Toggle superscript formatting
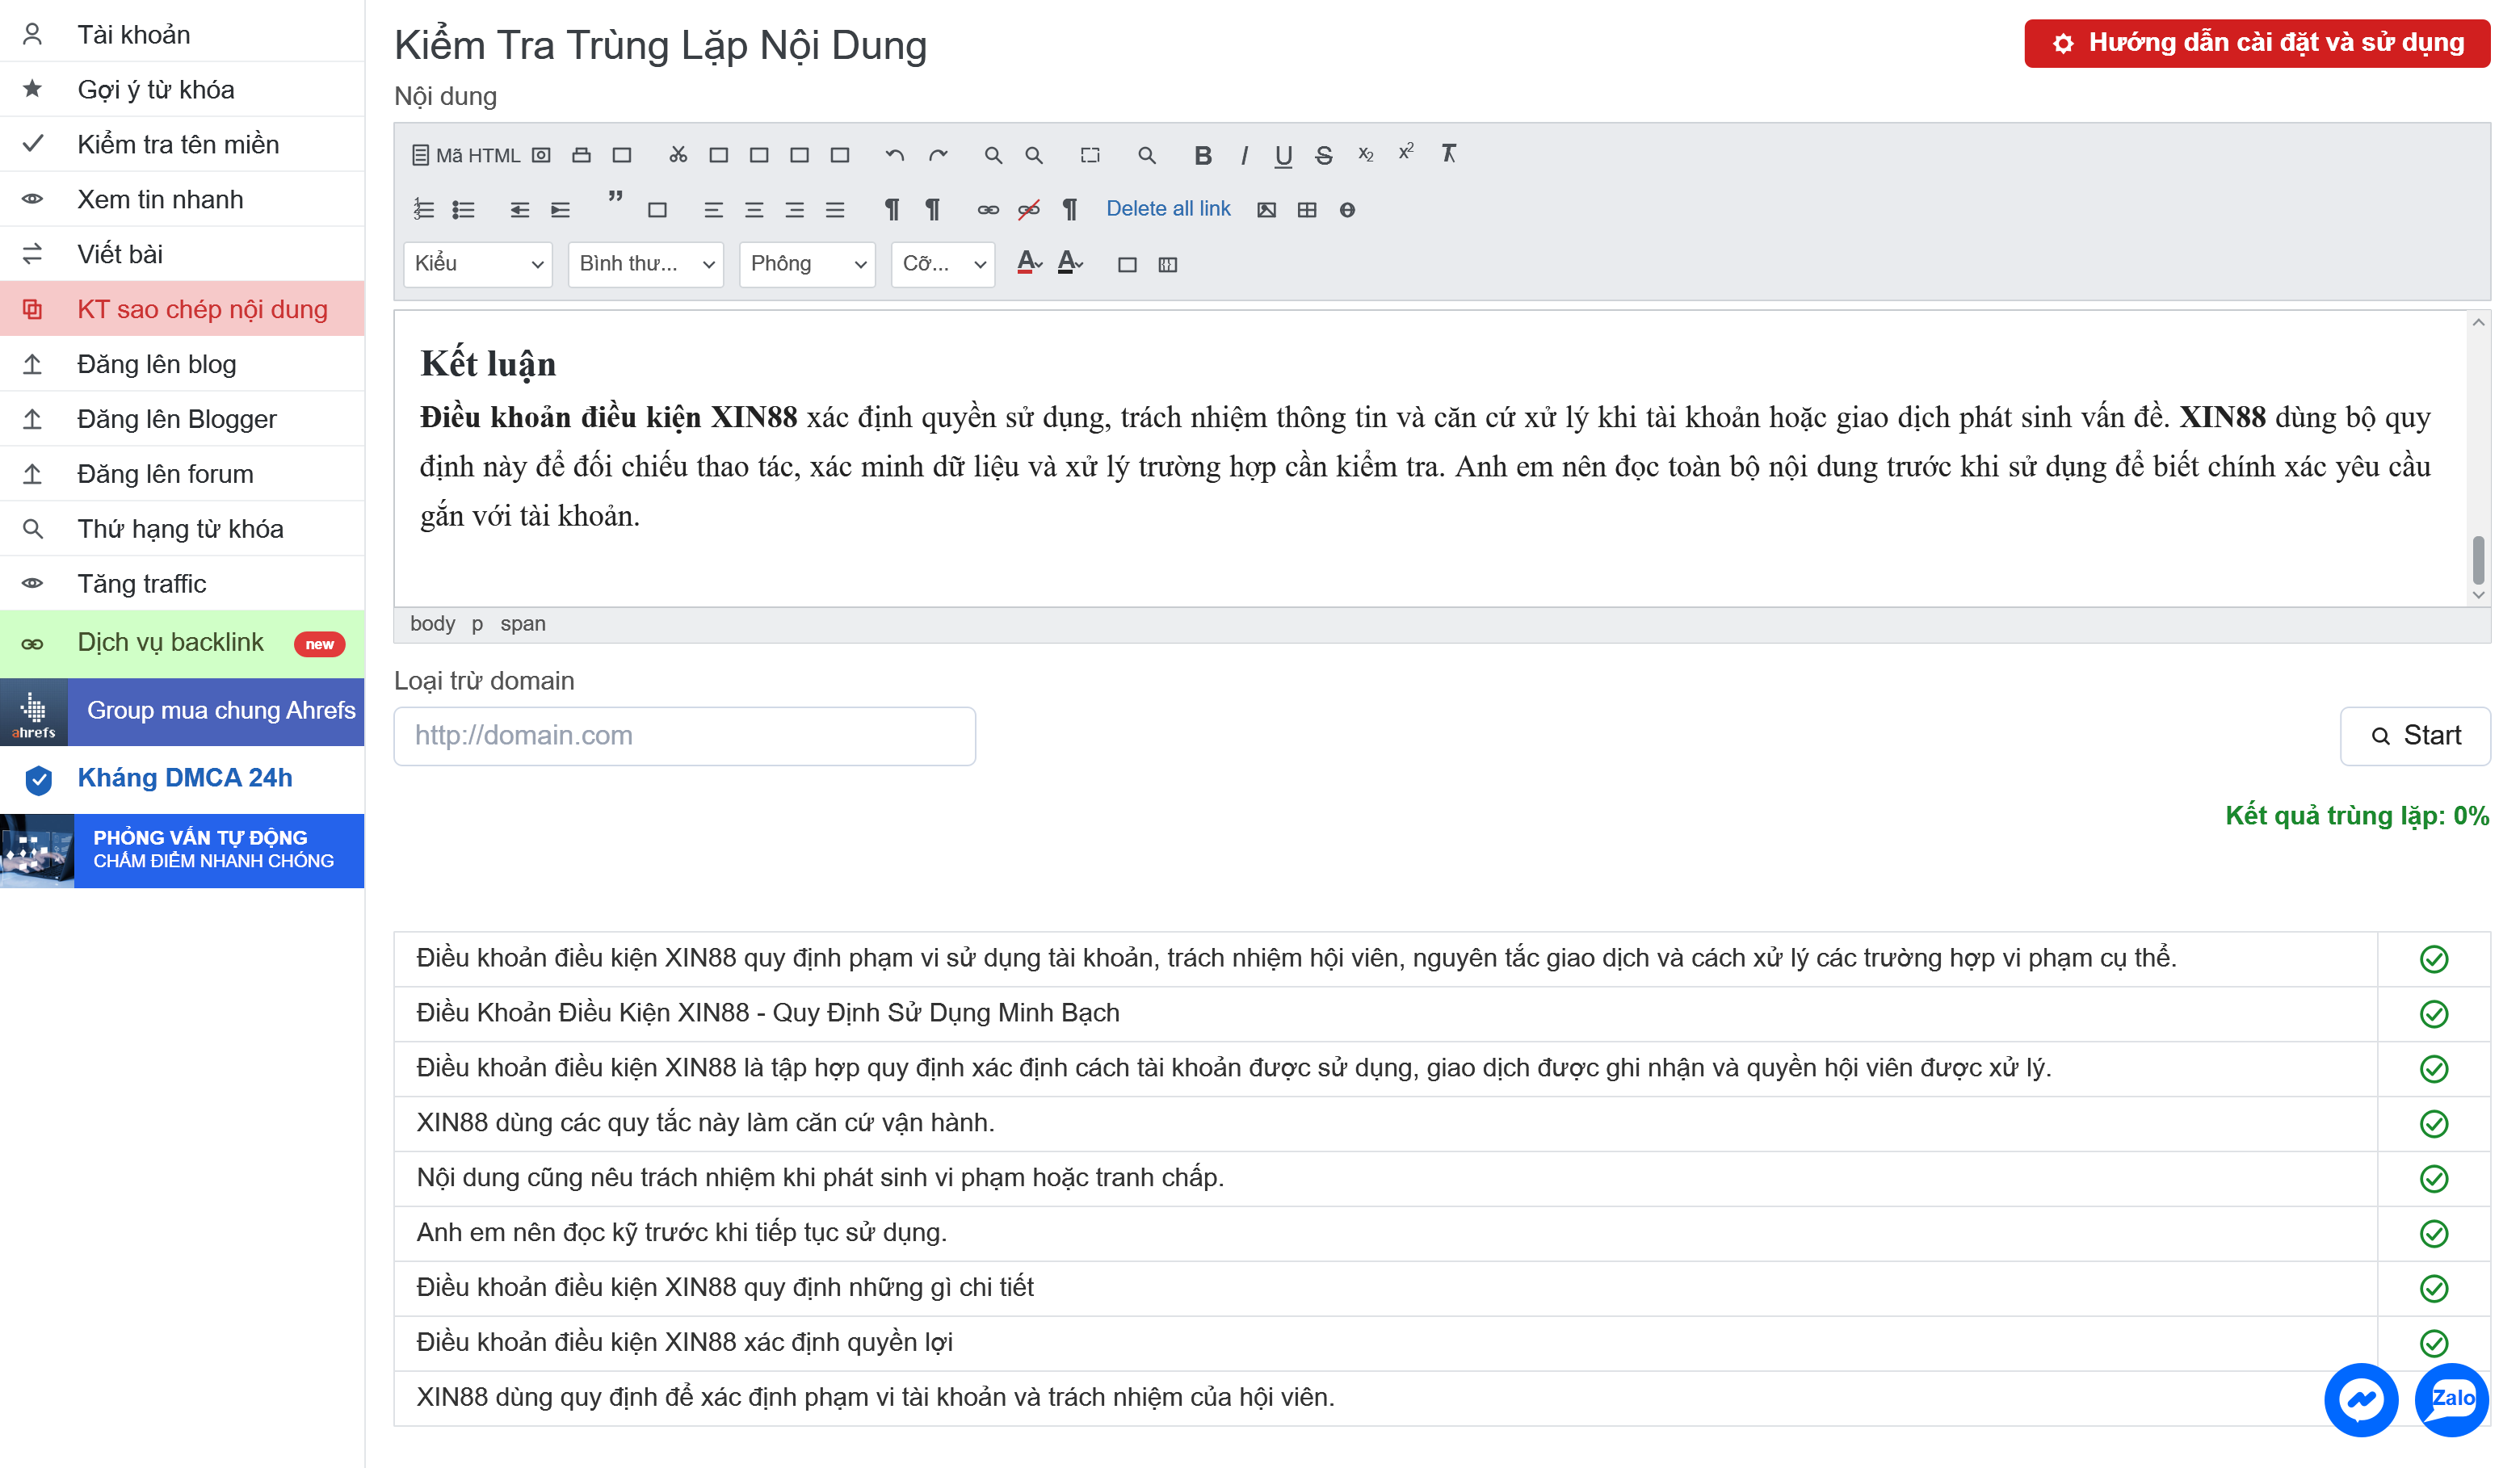This screenshot has height=1468, width=2520. 1406,153
